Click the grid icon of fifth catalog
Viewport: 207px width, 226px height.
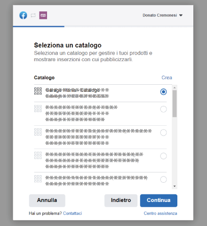click(x=38, y=179)
